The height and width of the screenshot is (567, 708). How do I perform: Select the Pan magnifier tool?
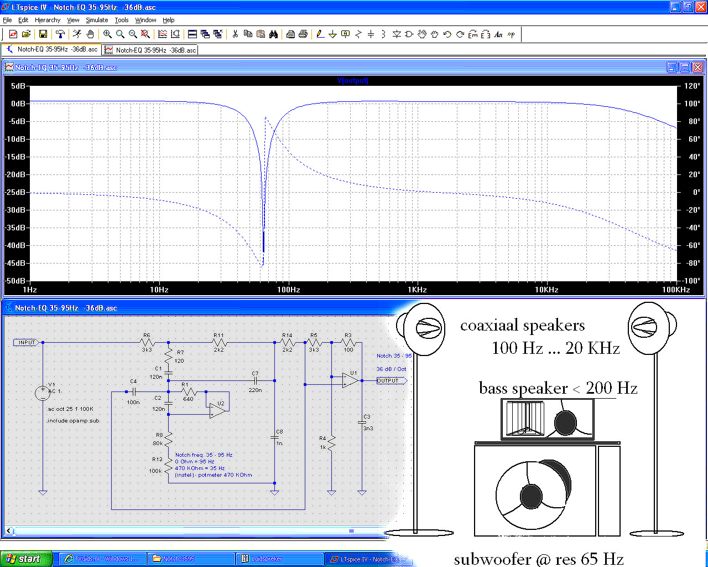pos(120,34)
